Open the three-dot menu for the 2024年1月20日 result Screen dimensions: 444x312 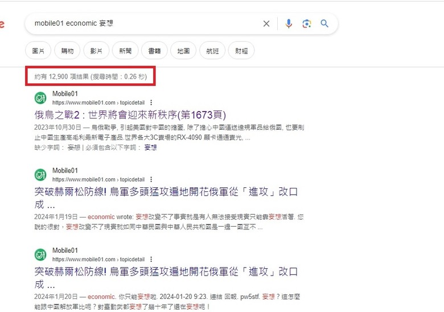click(x=151, y=260)
